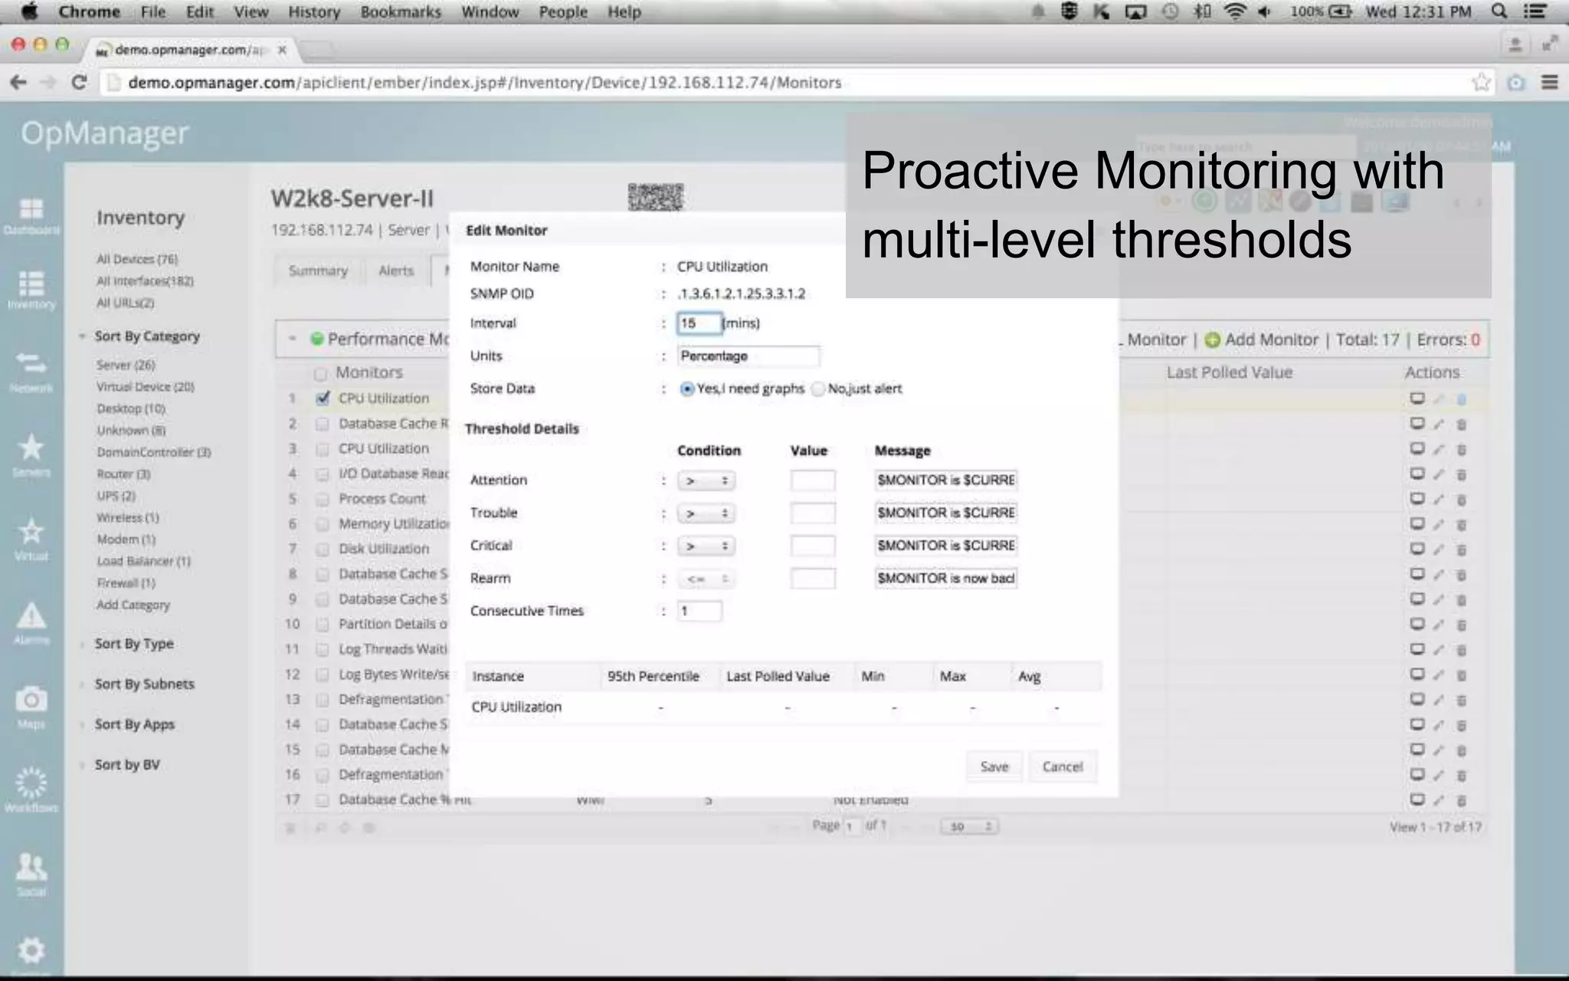
Task: Click browser address bar URL
Action: pyautogui.click(x=485, y=82)
